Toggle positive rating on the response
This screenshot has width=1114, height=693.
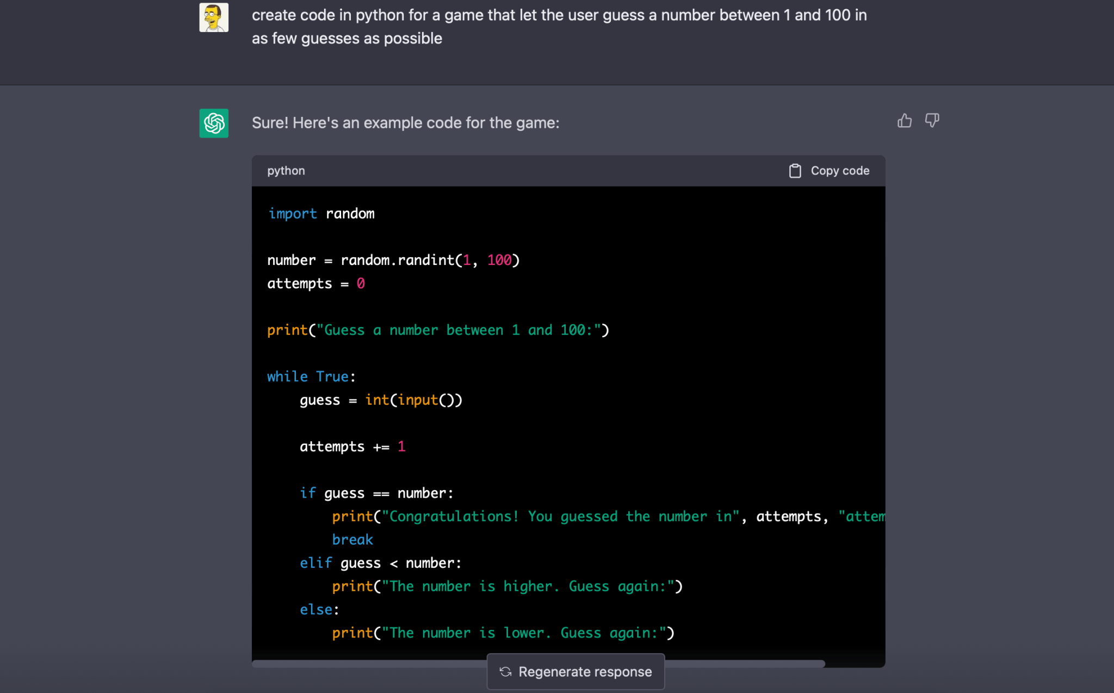click(905, 121)
